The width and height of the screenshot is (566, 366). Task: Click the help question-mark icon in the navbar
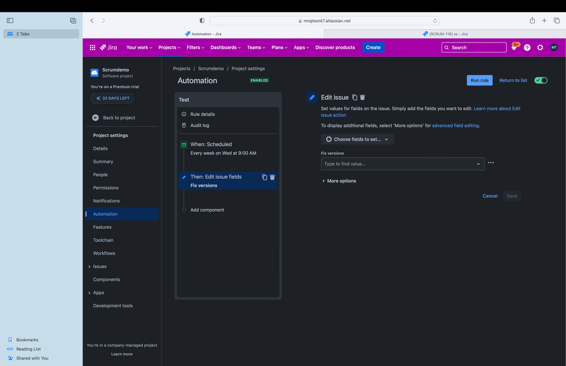point(527,48)
